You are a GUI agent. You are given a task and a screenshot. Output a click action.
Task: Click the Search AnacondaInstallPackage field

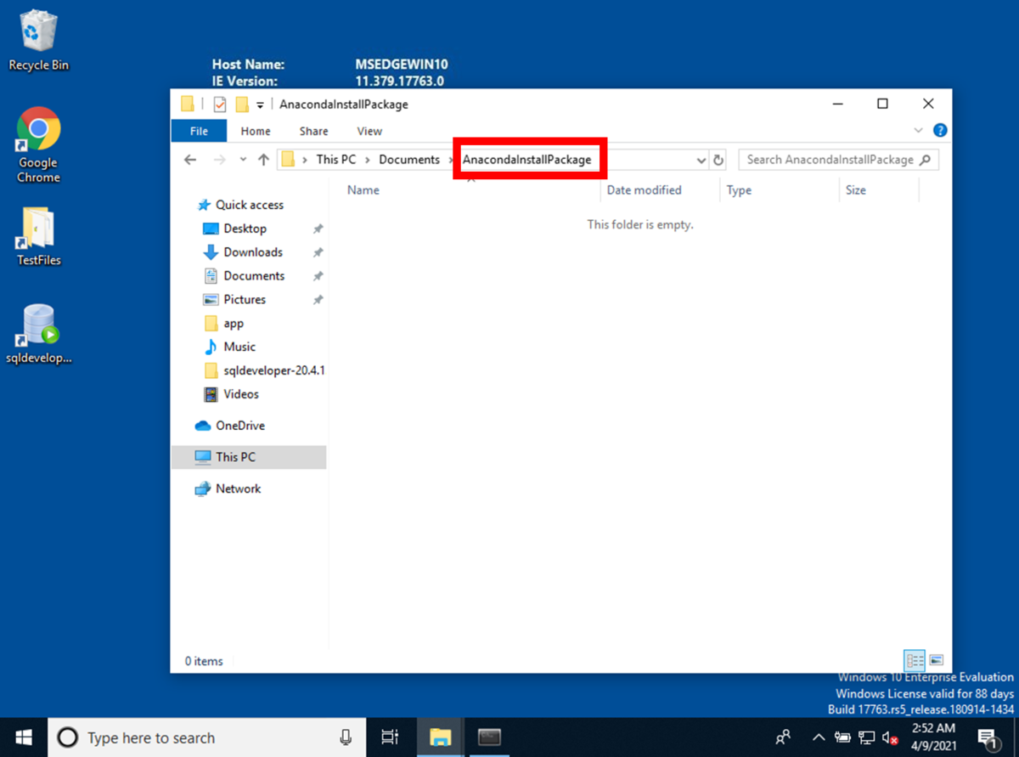point(839,160)
